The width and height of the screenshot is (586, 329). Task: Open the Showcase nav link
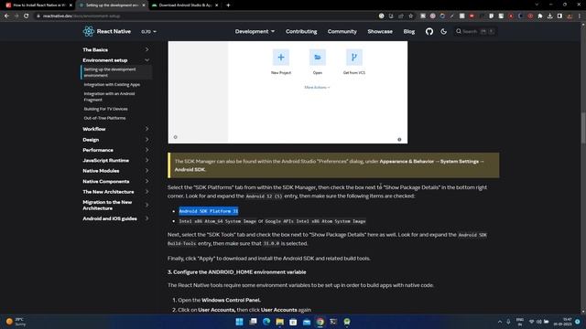(380, 31)
